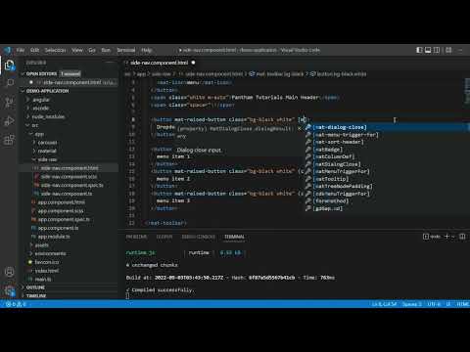This screenshot has height=352, width=470.
Task: Open the Run menu
Action: pyautogui.click(x=106, y=50)
